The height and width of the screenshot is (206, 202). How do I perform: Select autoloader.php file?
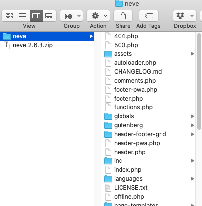coord(148,63)
